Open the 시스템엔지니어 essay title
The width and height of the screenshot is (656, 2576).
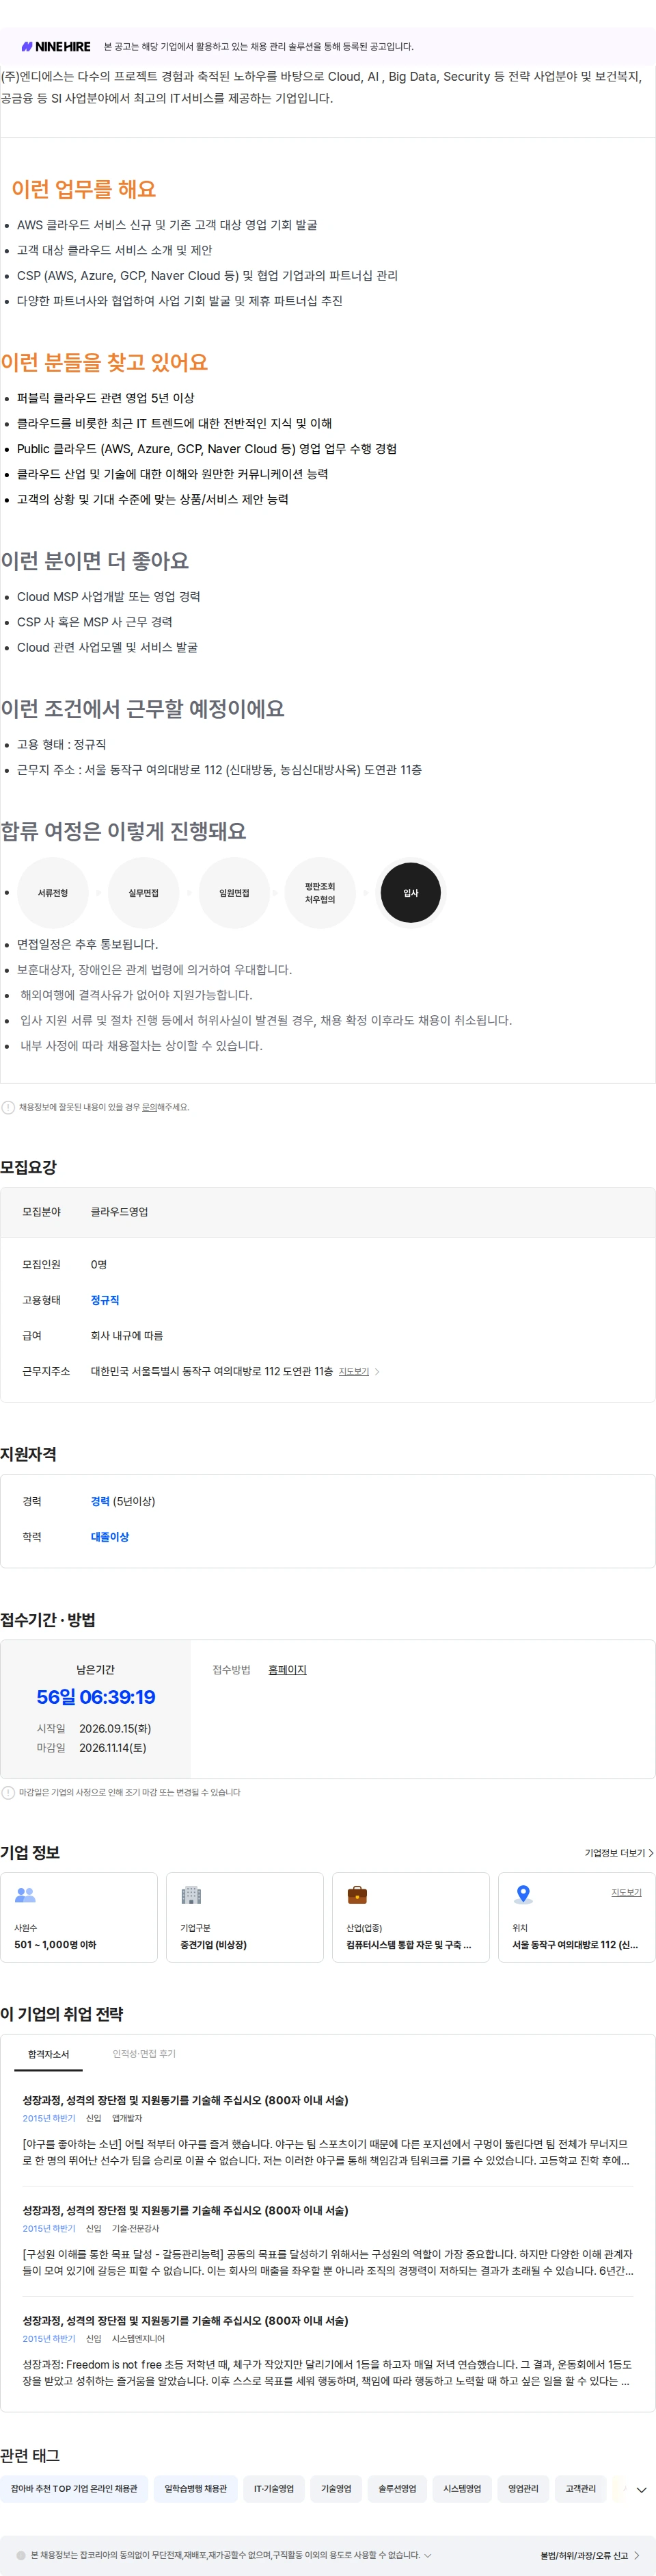[x=186, y=2320]
